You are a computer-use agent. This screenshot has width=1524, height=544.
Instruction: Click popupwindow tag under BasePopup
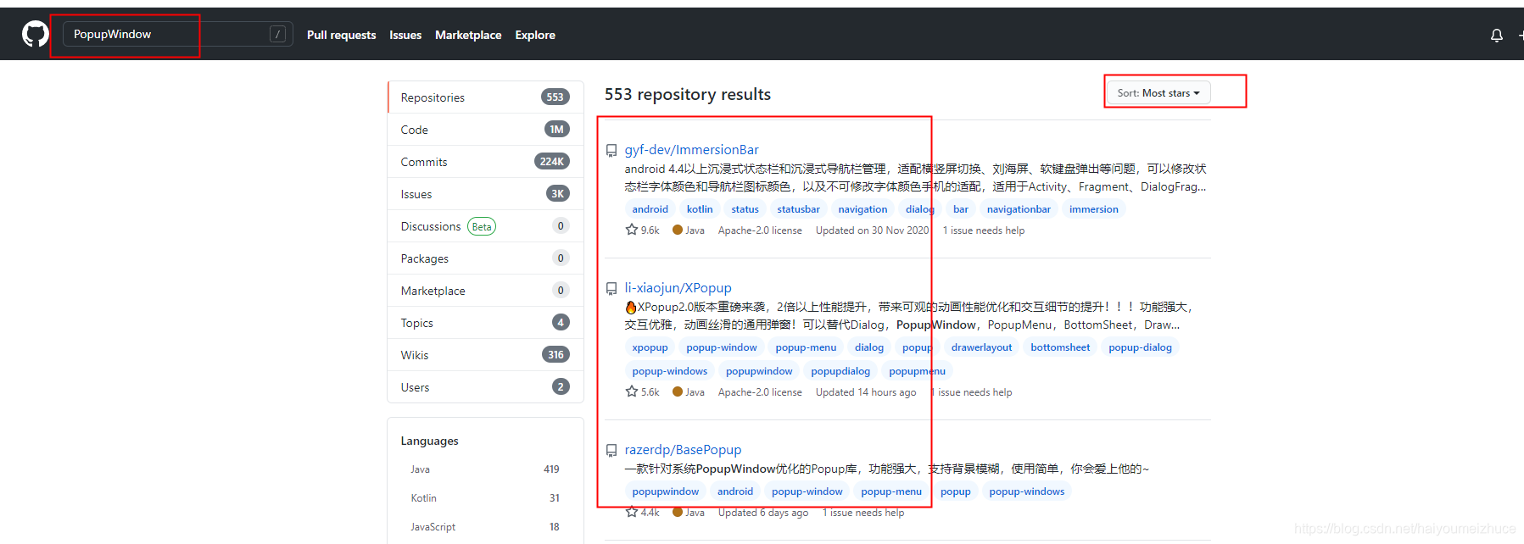(665, 491)
